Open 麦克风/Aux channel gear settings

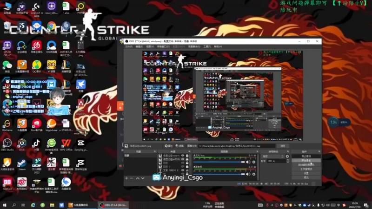pos(254,162)
